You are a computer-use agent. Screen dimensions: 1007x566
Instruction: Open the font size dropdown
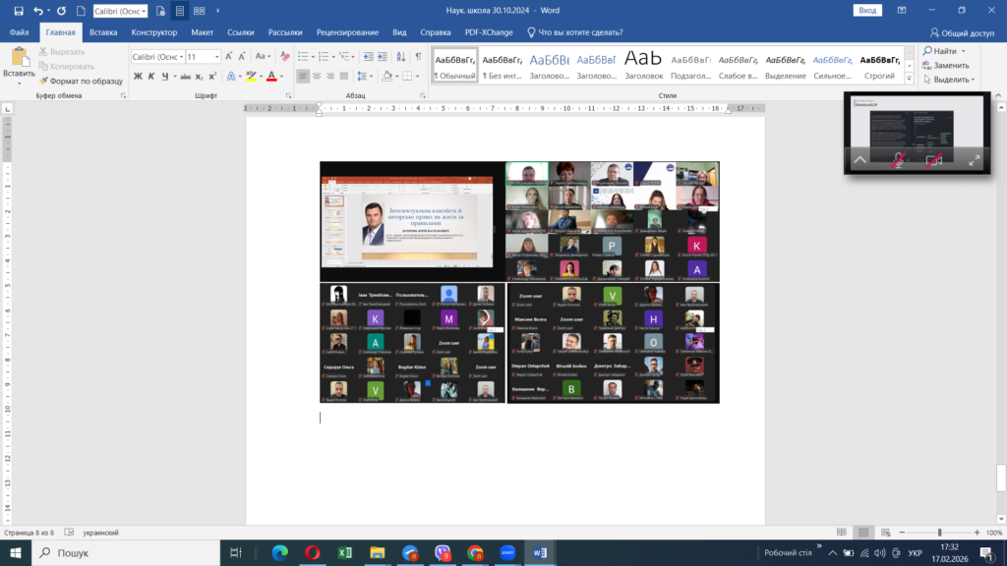pos(218,57)
